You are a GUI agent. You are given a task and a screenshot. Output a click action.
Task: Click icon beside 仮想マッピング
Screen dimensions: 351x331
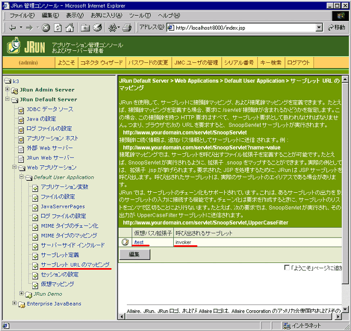[35, 285]
